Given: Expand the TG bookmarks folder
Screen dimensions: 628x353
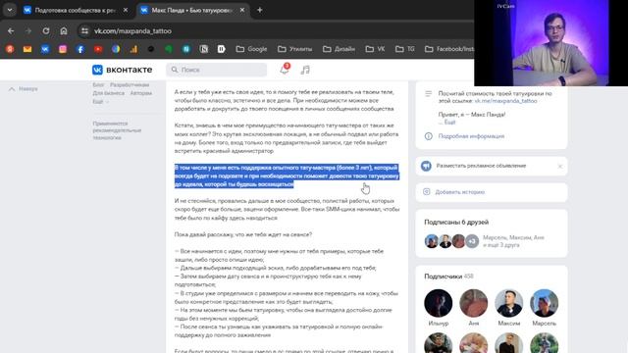Looking at the screenshot, I should tap(405, 49).
